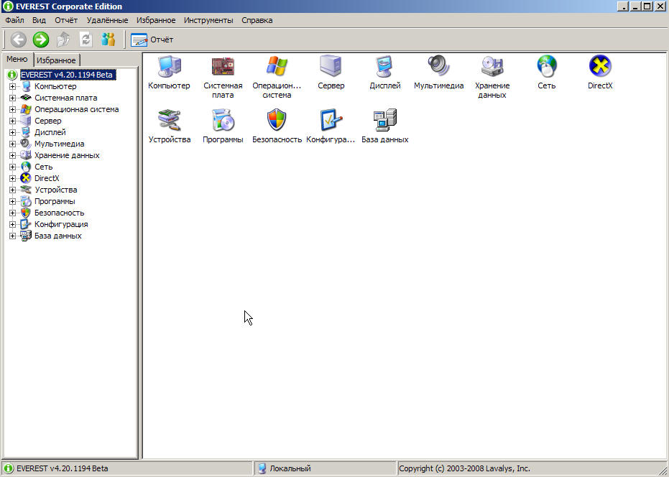
Task: Open the Программы icon in main pane
Action: [223, 120]
